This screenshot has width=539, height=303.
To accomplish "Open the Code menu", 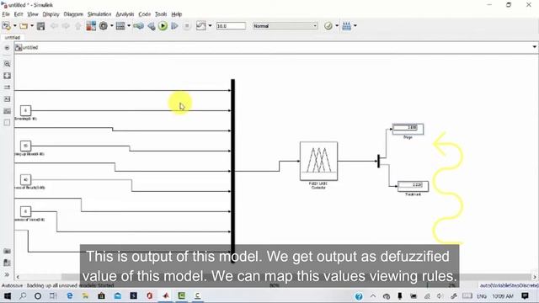I will pyautogui.click(x=144, y=14).
